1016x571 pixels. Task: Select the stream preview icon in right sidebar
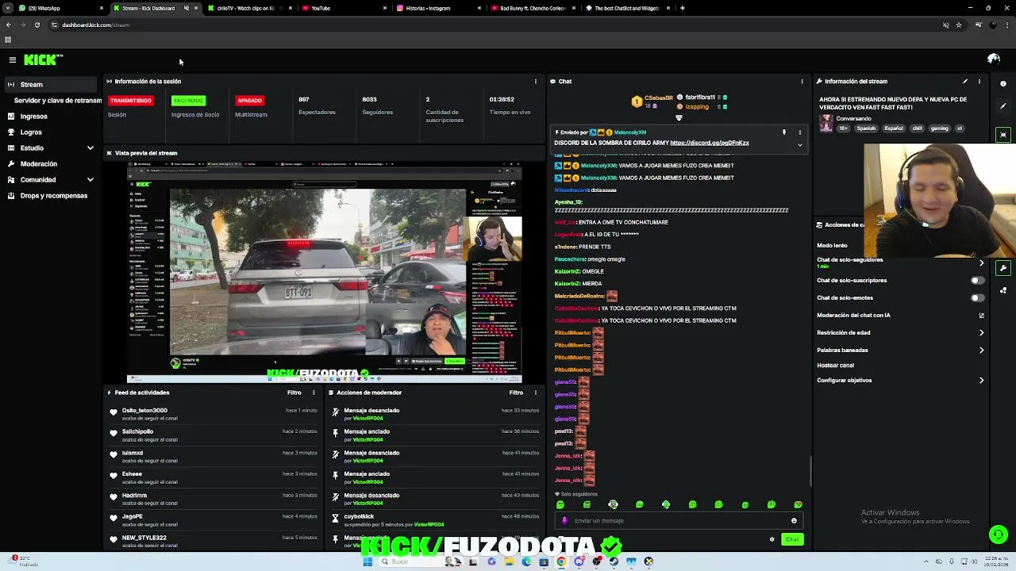(x=1003, y=135)
